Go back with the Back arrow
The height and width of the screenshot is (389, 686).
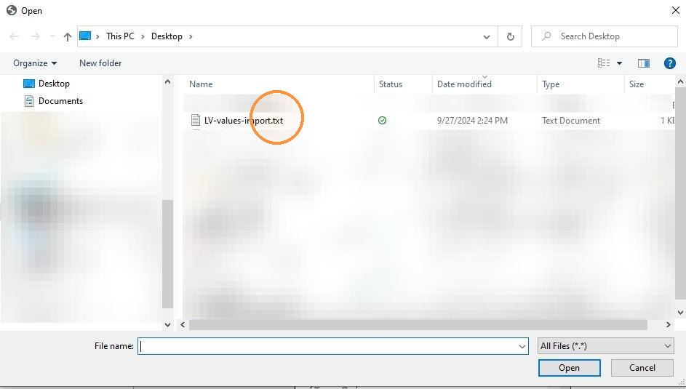(x=14, y=36)
